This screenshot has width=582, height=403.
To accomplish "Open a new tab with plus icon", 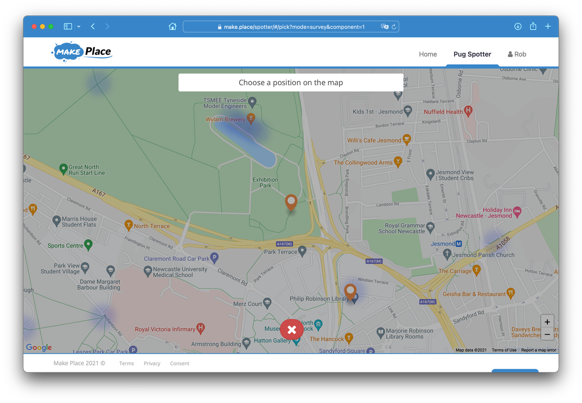I will [x=548, y=27].
